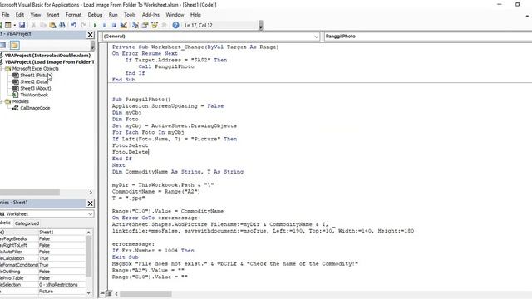Click the ThisWorkbook icon in the tree
This screenshot has height=299, width=532.
click(x=16, y=95)
